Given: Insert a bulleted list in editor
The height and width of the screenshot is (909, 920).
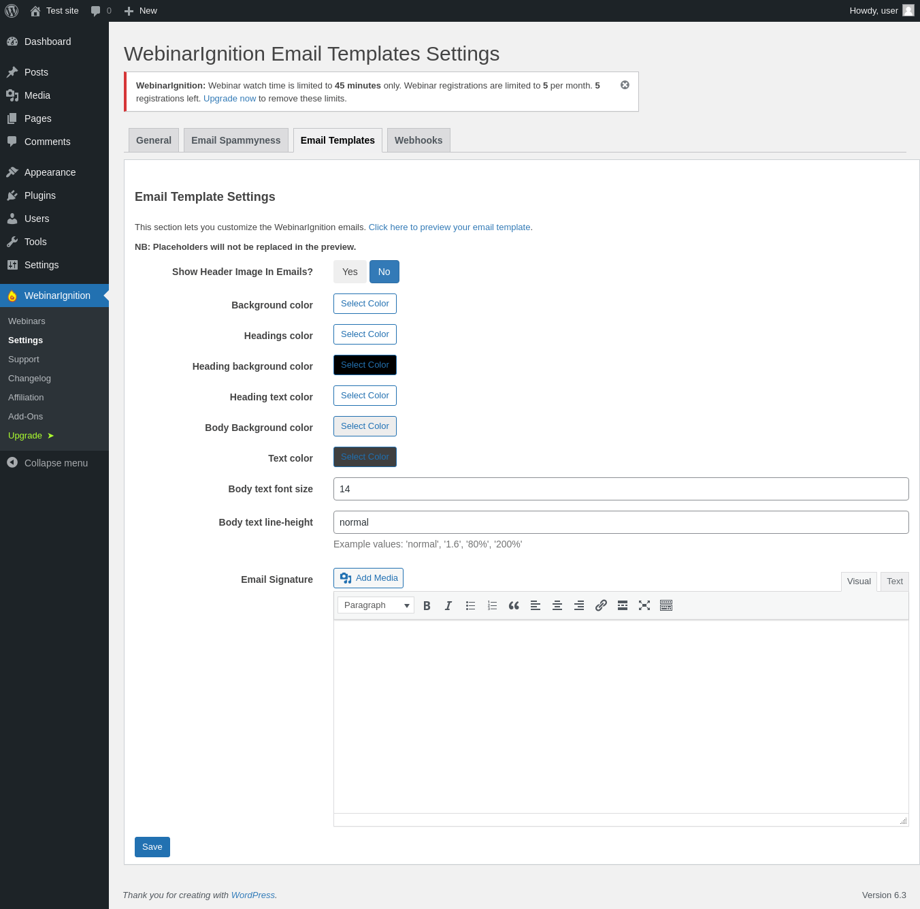Looking at the screenshot, I should (x=470, y=605).
